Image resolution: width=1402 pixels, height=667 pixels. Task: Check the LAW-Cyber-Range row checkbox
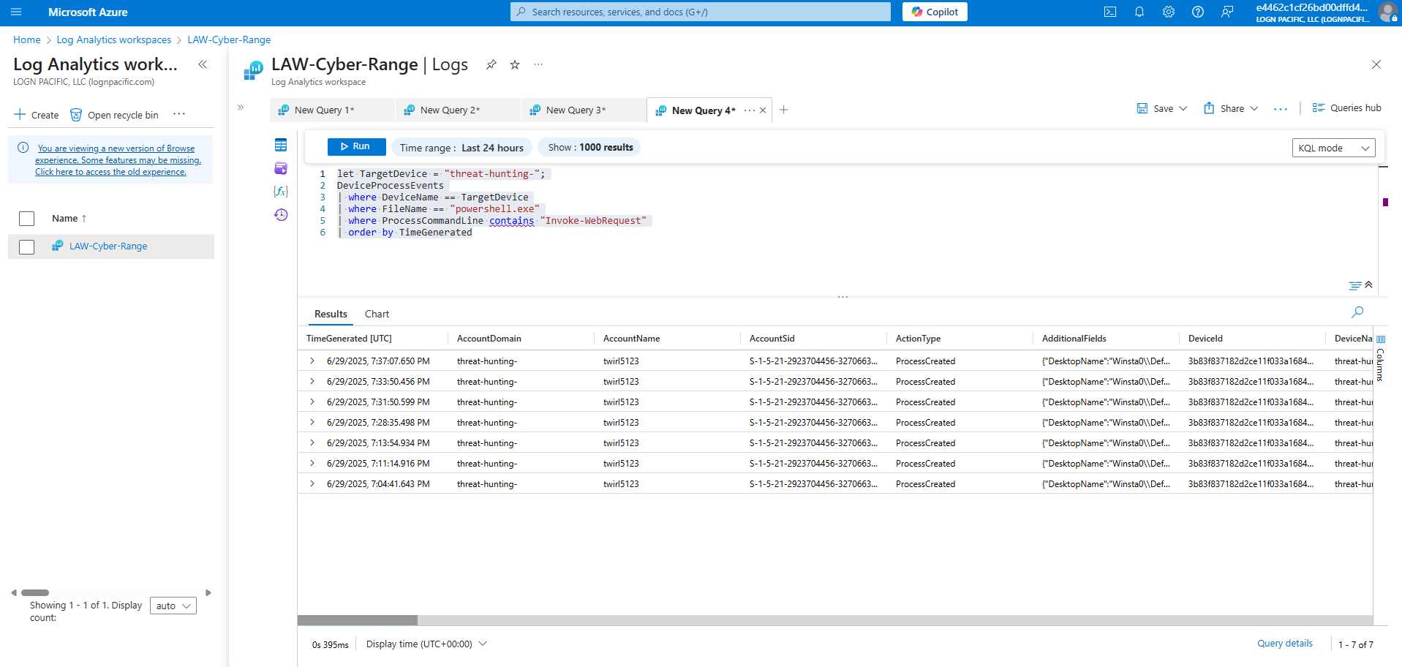point(27,247)
